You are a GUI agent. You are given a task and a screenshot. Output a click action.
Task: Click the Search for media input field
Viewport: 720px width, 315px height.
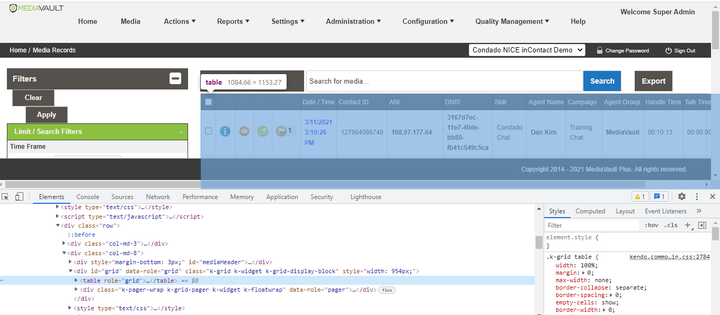coord(444,81)
